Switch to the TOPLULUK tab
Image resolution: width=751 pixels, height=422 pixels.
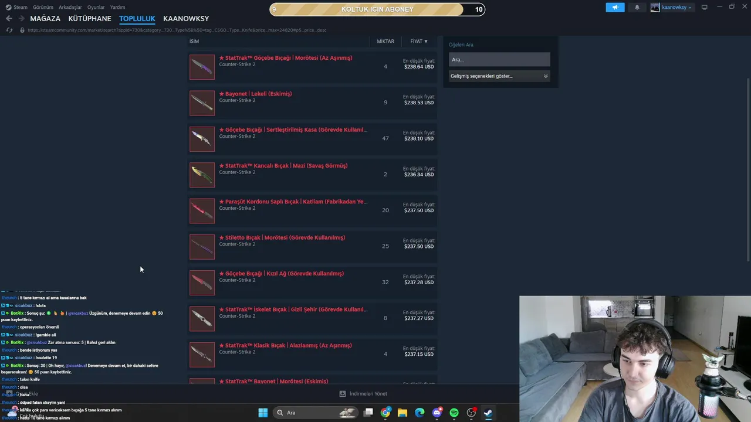click(137, 19)
